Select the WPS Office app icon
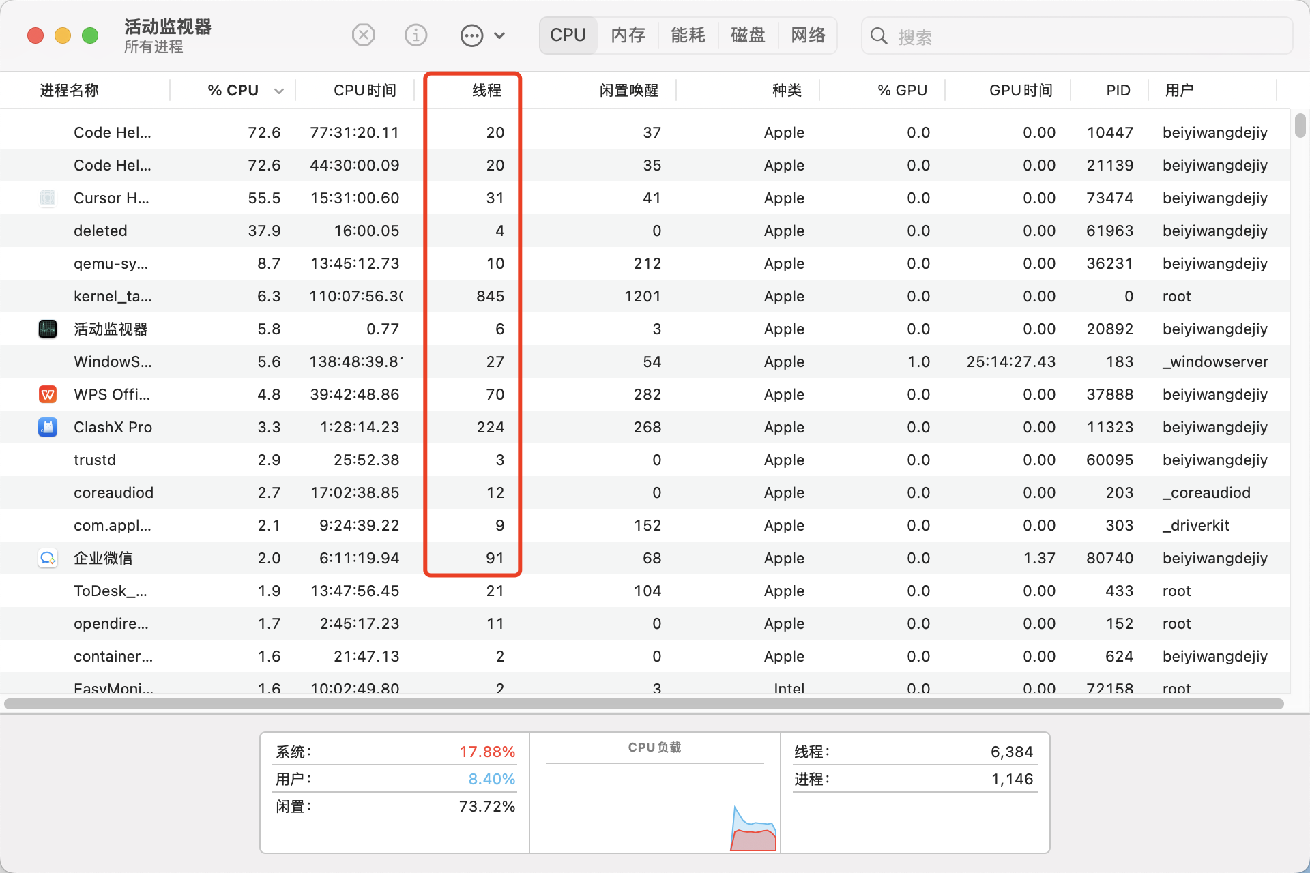This screenshot has height=873, width=1310. click(47, 395)
